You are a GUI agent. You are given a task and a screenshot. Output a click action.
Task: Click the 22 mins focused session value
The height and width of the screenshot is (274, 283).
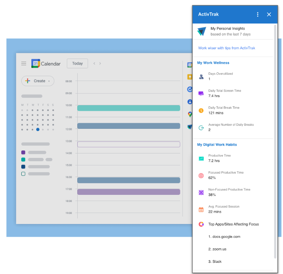[x=215, y=212]
